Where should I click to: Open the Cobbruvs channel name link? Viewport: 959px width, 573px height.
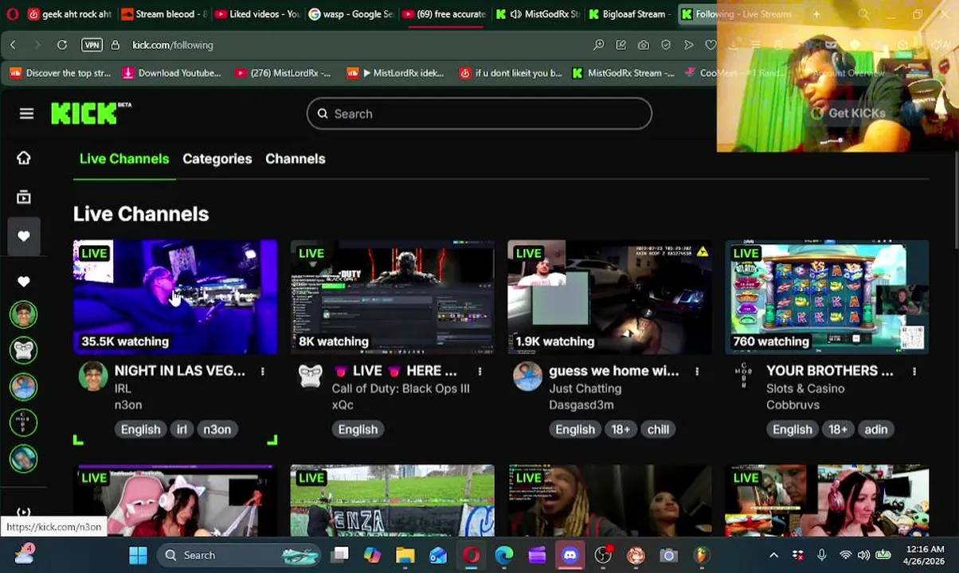click(793, 404)
